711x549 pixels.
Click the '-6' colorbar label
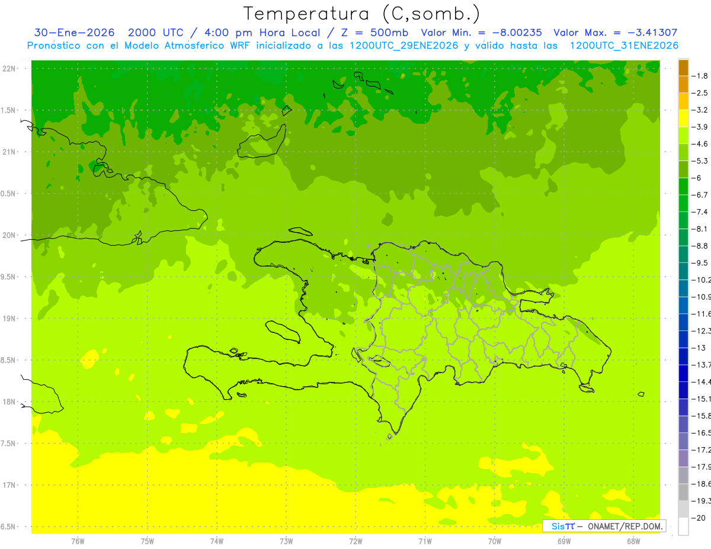697,178
